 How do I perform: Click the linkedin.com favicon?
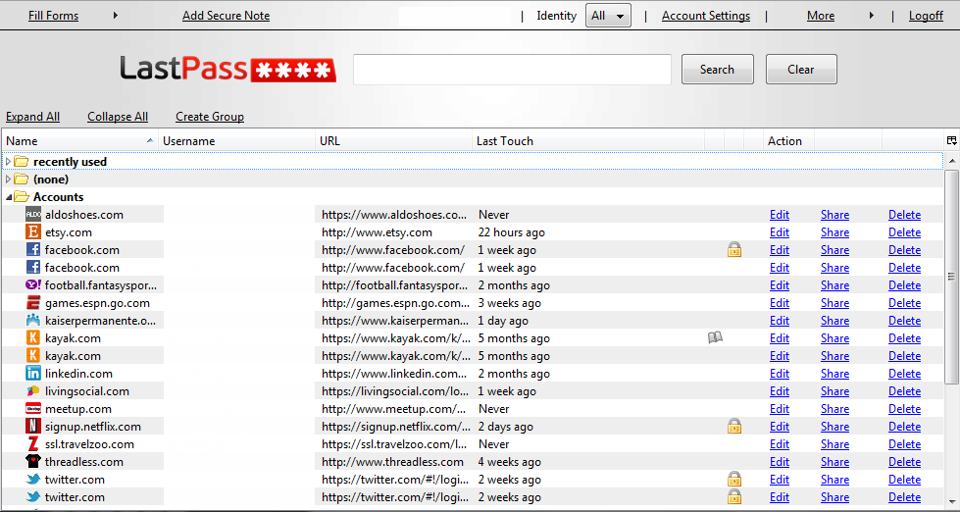33,373
